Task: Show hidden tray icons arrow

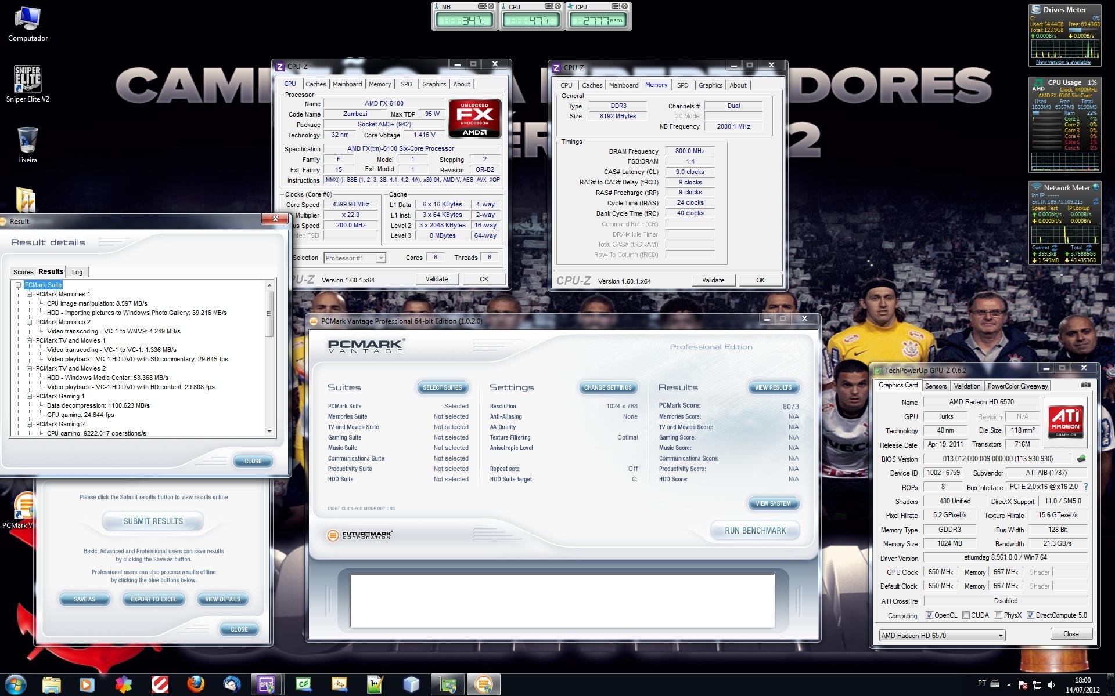Action: pyautogui.click(x=1009, y=684)
